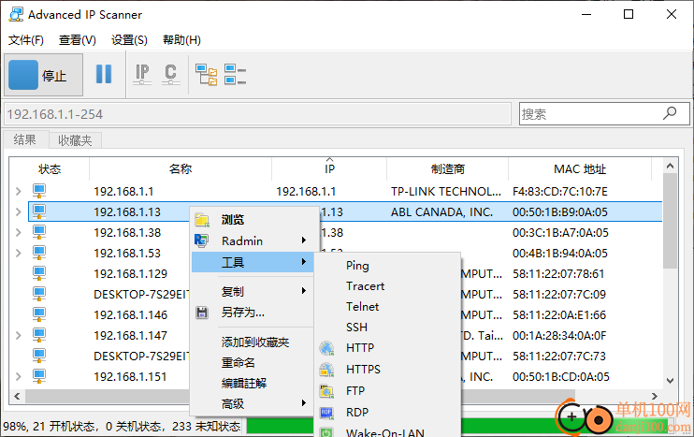
Task: Click the computer icon for 192.168.1.53
Action: pos(39,253)
